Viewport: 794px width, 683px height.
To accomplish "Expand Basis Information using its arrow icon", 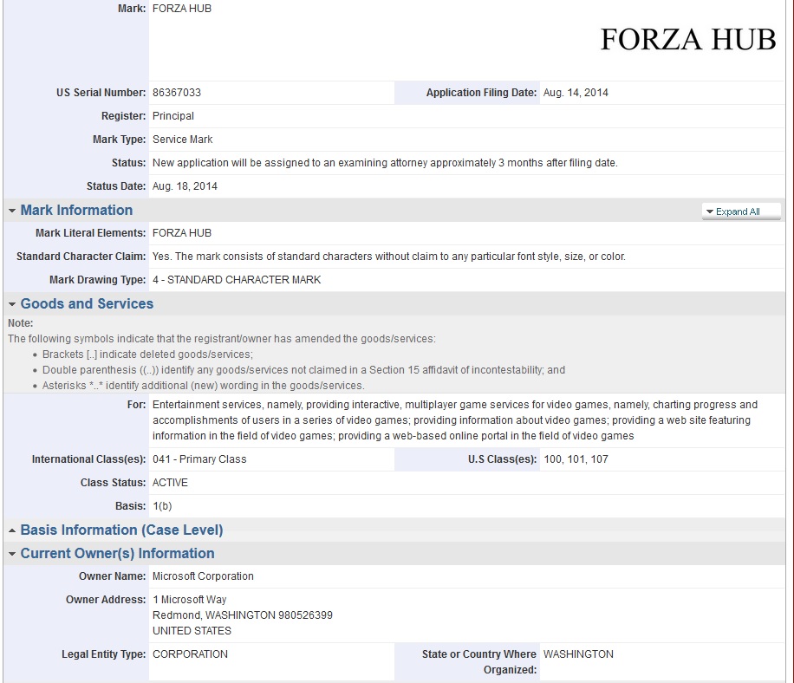I will click(x=12, y=530).
